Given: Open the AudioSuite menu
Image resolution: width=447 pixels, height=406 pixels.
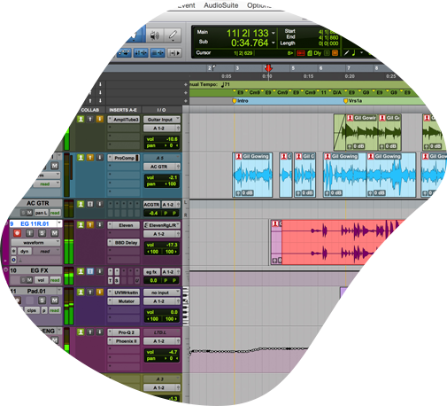Looking at the screenshot, I should (221, 5).
